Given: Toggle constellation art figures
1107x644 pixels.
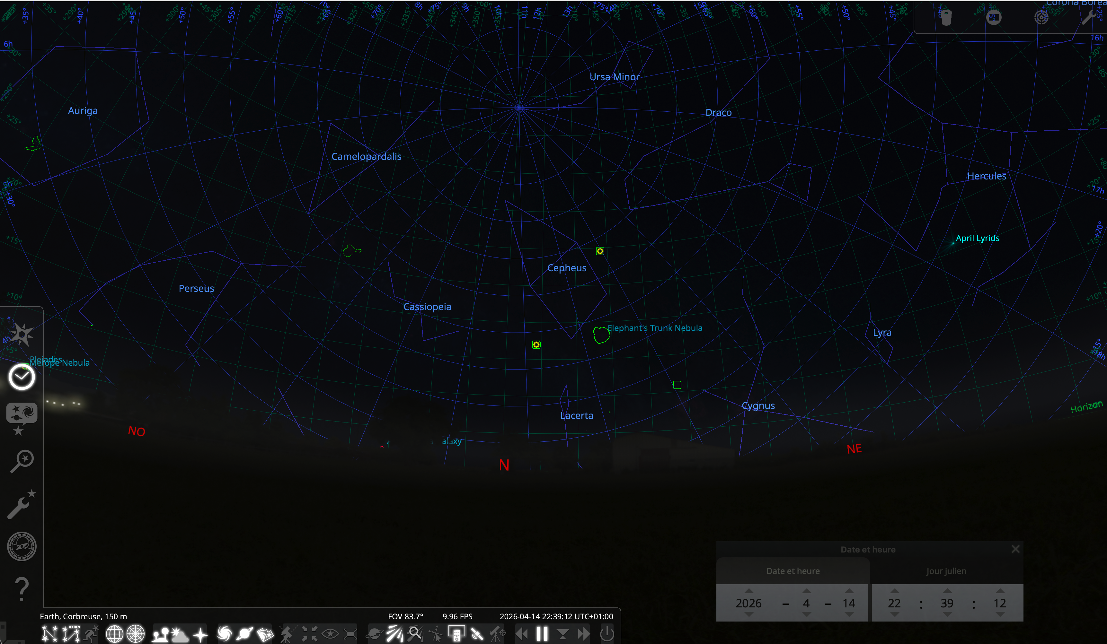Looking at the screenshot, I should (x=91, y=634).
